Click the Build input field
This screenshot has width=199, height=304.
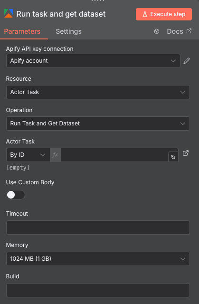click(x=98, y=290)
